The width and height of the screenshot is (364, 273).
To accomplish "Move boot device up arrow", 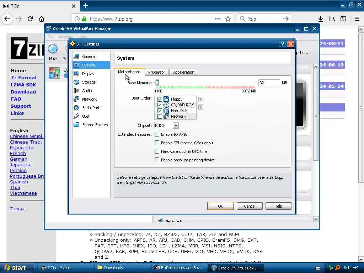I will click(200, 100).
